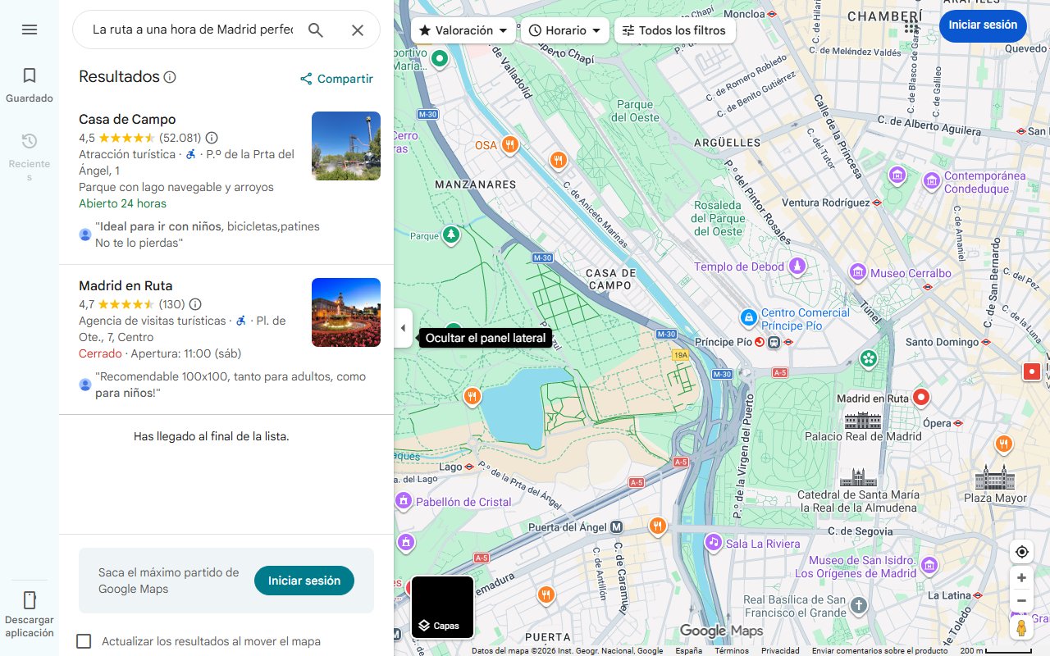Click the search magnifier icon
The height and width of the screenshot is (656, 1050).
click(316, 30)
